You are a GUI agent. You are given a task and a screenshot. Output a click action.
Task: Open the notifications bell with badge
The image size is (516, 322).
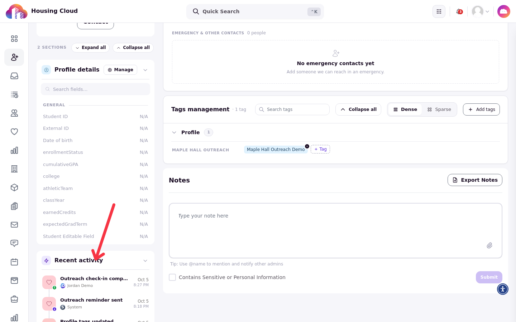(459, 11)
